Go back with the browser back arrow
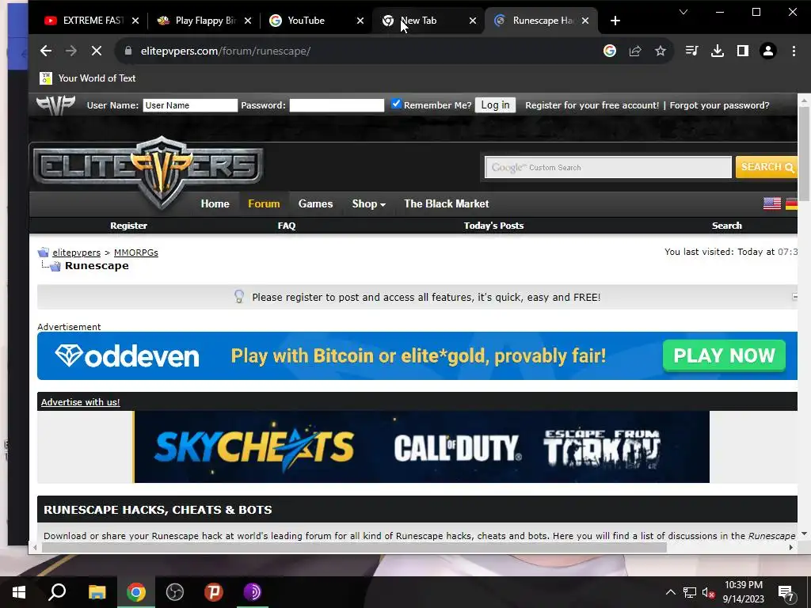The height and width of the screenshot is (608, 811). 45,51
